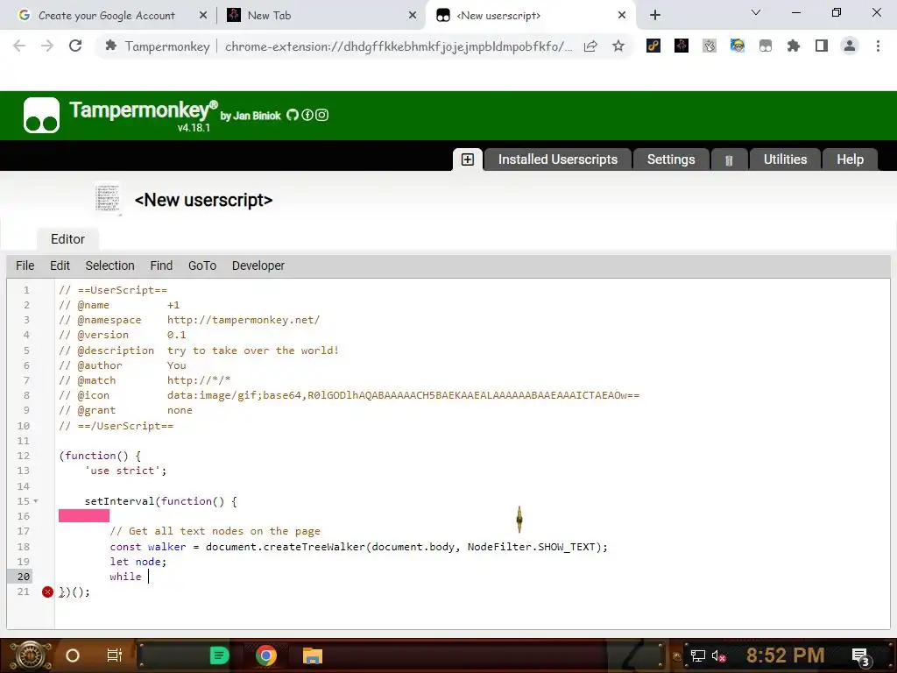Click the "'use strict';" text on line 13
The width and height of the screenshot is (897, 673).
click(126, 471)
